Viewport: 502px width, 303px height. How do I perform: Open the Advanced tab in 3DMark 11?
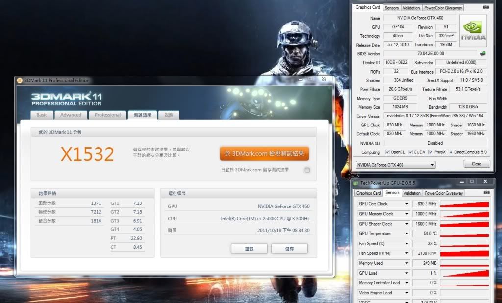pos(71,115)
